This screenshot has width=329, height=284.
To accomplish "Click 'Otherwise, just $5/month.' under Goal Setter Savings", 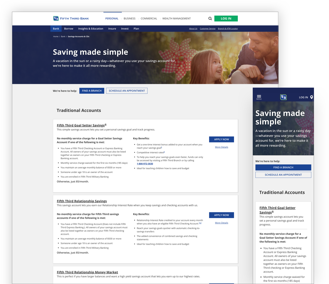I will pos(73,181).
